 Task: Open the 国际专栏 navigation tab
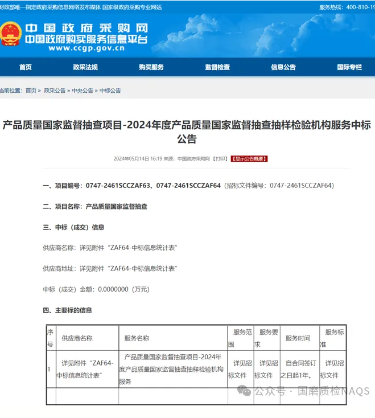(x=349, y=67)
